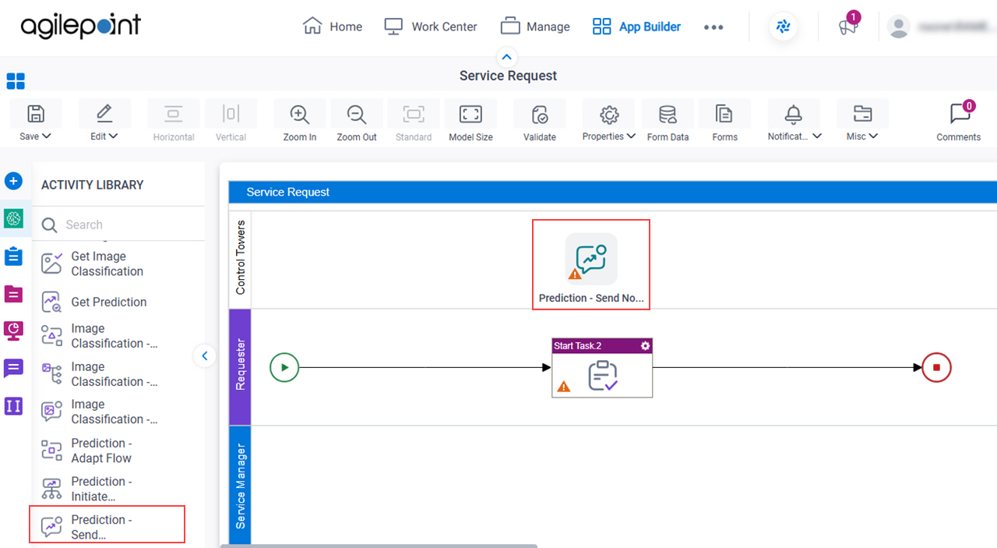
Task: Click the activity library Search field
Action: pos(119,225)
